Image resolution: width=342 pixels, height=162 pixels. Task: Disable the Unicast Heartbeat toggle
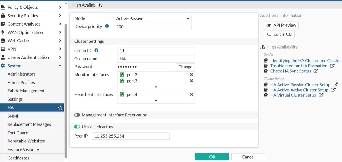(x=77, y=127)
